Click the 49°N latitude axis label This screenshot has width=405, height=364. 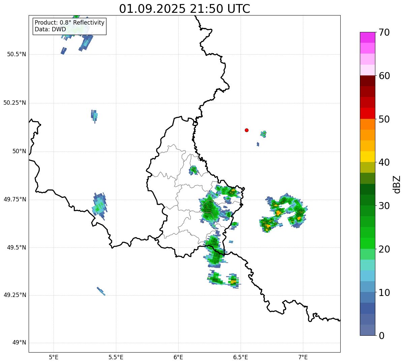(x=19, y=343)
